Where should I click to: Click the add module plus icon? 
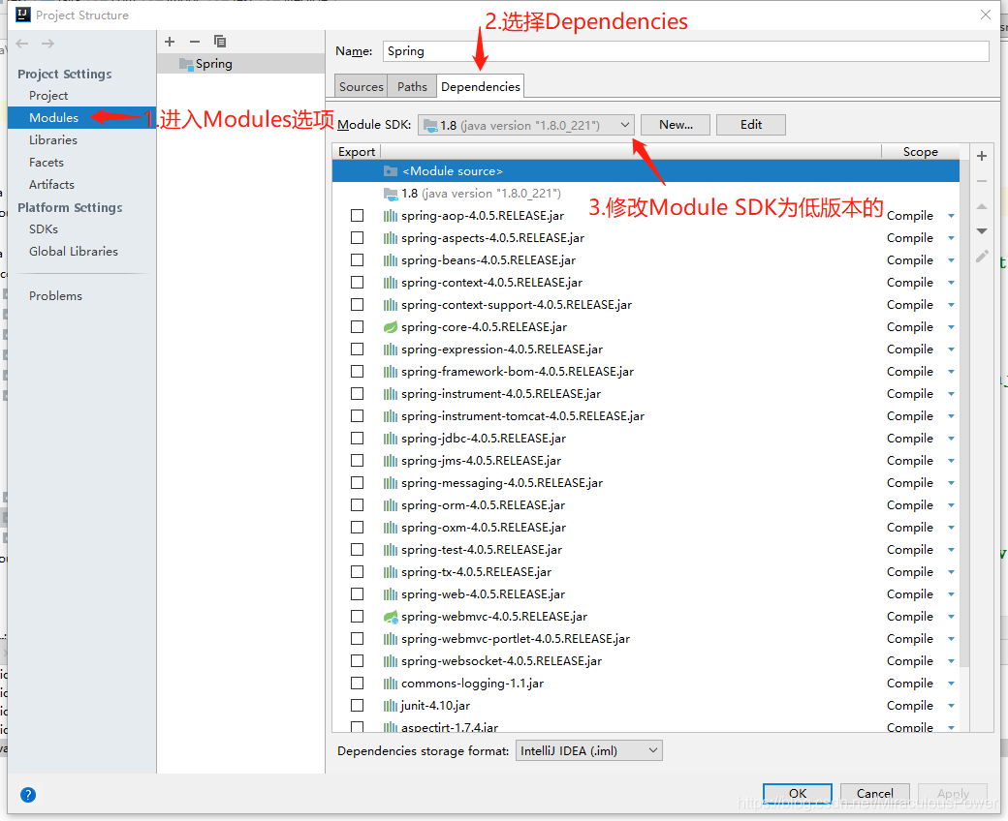click(170, 42)
